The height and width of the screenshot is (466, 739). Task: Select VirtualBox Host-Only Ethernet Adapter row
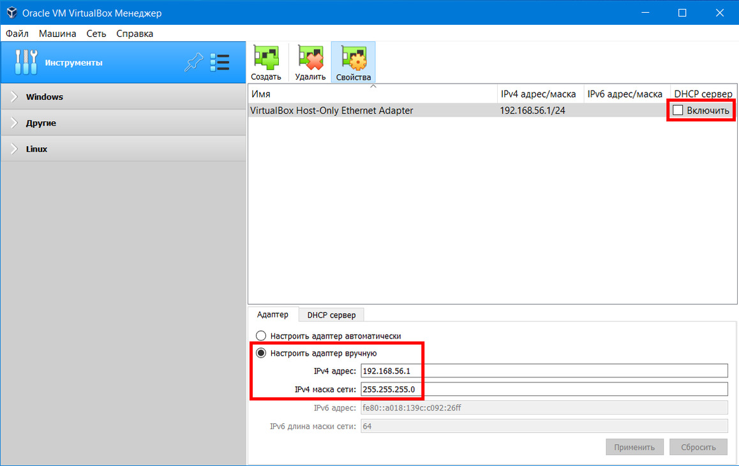(x=492, y=110)
